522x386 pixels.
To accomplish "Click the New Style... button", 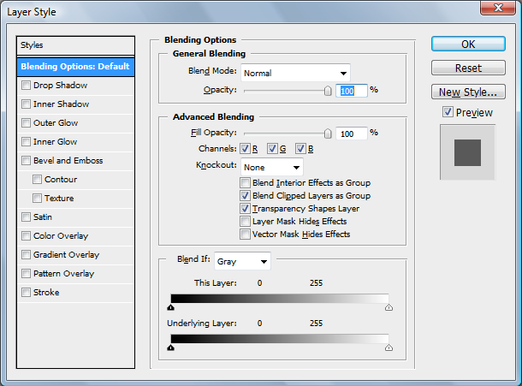I will click(x=468, y=92).
